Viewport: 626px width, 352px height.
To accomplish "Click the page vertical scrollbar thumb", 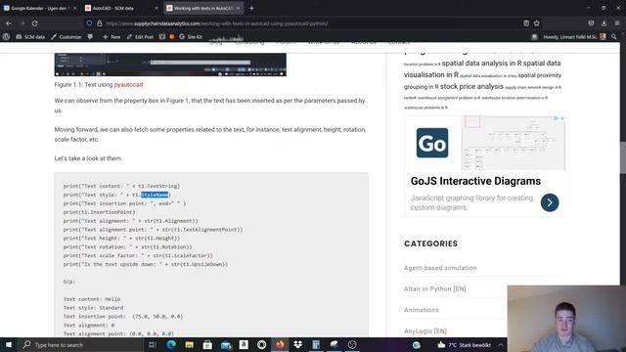I will coord(622,157).
